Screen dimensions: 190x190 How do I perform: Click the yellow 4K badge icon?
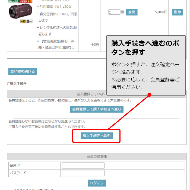pyautogui.click(x=23, y=21)
